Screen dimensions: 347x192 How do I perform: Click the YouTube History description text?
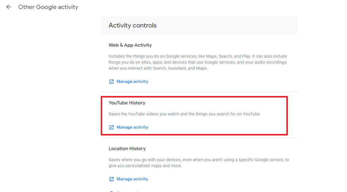coord(185,114)
